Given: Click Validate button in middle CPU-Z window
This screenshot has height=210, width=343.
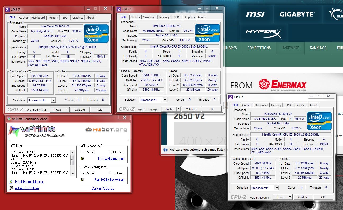Looking at the screenshot, I should tap(191, 109).
